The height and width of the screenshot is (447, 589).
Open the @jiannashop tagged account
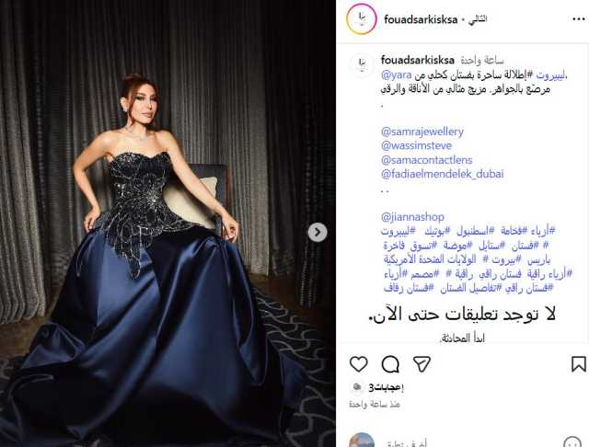coord(412,217)
